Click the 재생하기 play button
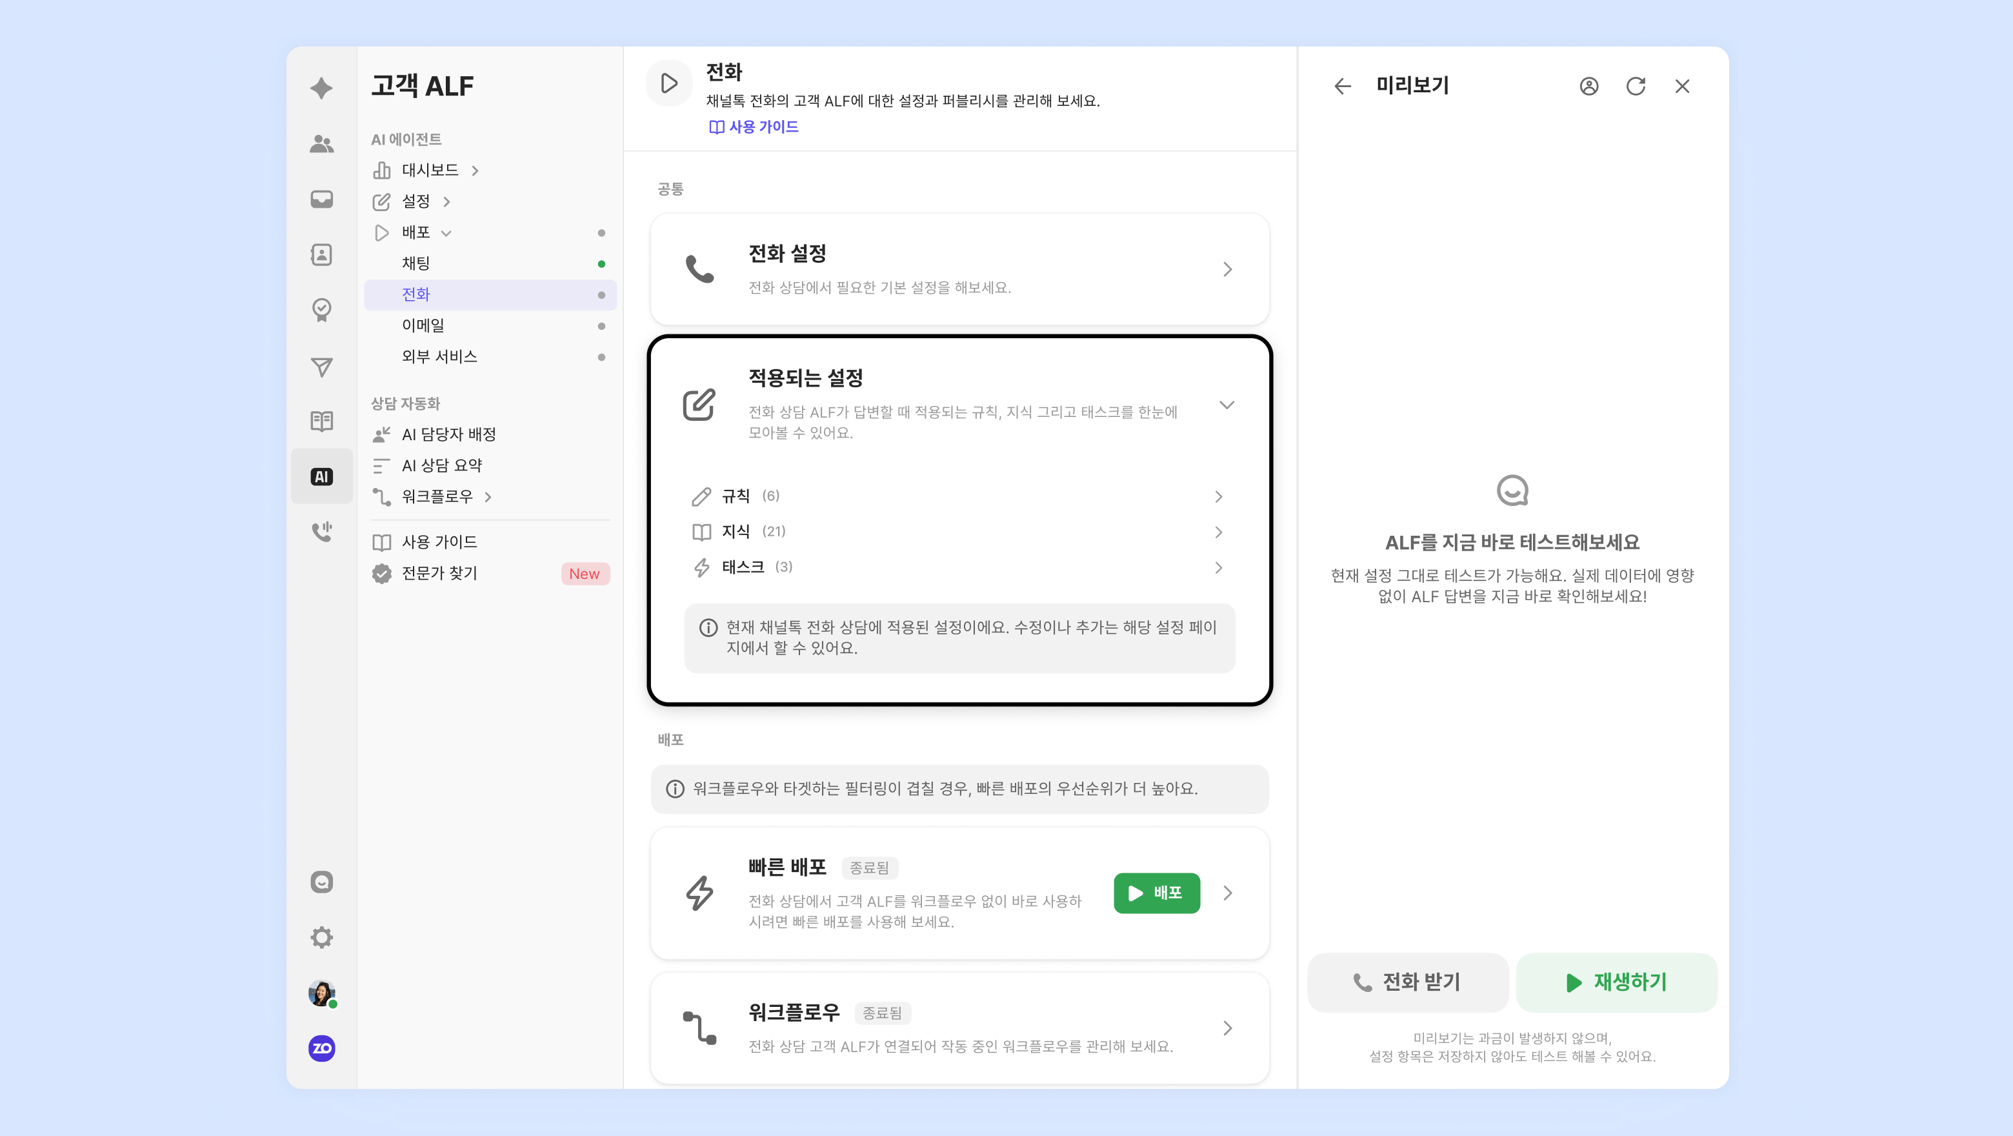This screenshot has height=1136, width=2013. [1617, 982]
